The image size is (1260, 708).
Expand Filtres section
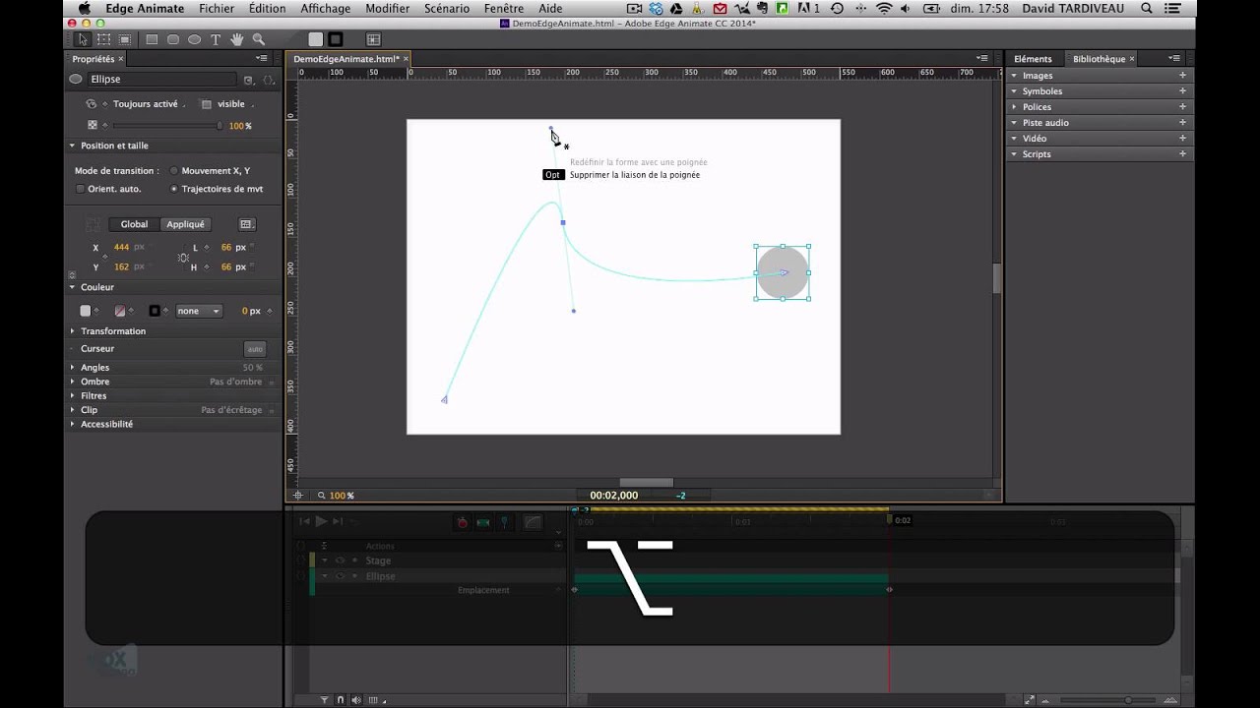tap(72, 396)
